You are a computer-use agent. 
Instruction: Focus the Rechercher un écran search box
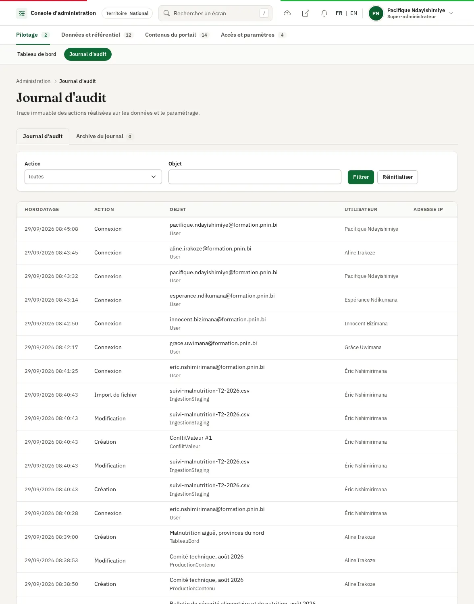coord(215,13)
